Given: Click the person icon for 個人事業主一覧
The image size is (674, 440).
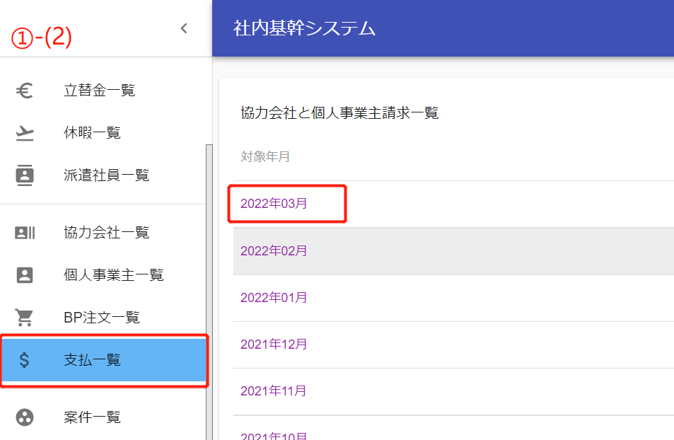Looking at the screenshot, I should (x=25, y=275).
